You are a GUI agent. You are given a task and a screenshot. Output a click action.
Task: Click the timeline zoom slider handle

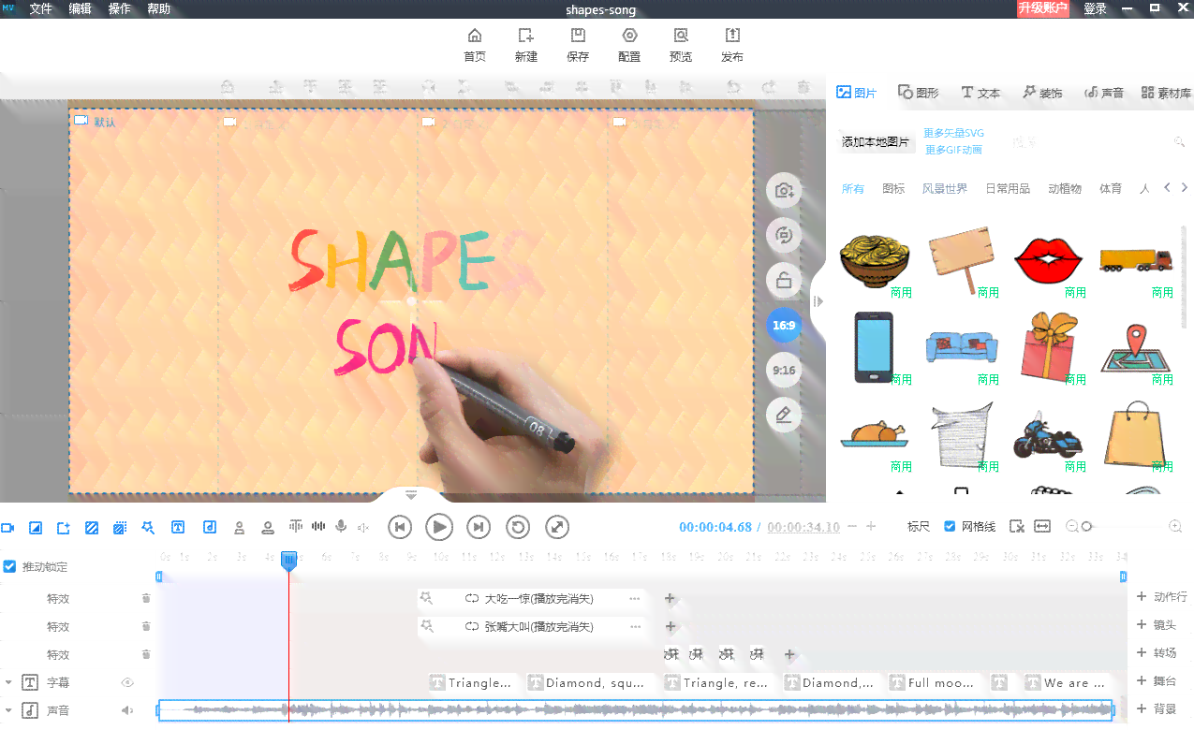(1086, 527)
